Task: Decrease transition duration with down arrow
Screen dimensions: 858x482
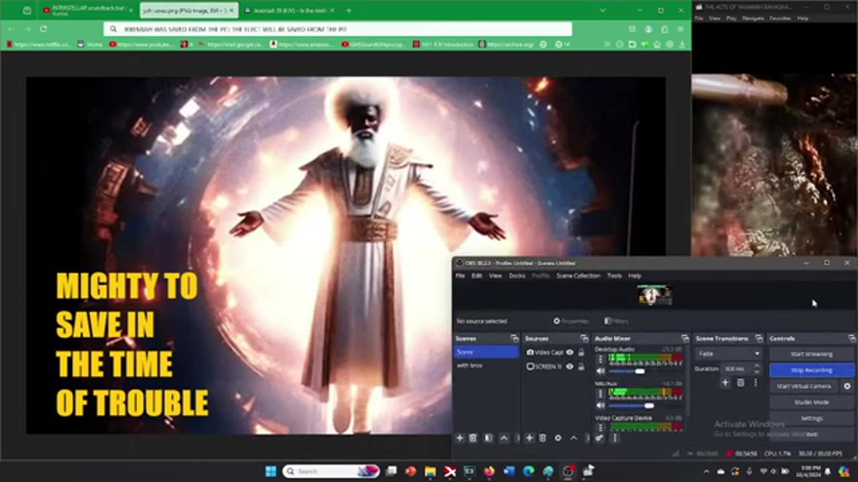Action: [x=757, y=372]
